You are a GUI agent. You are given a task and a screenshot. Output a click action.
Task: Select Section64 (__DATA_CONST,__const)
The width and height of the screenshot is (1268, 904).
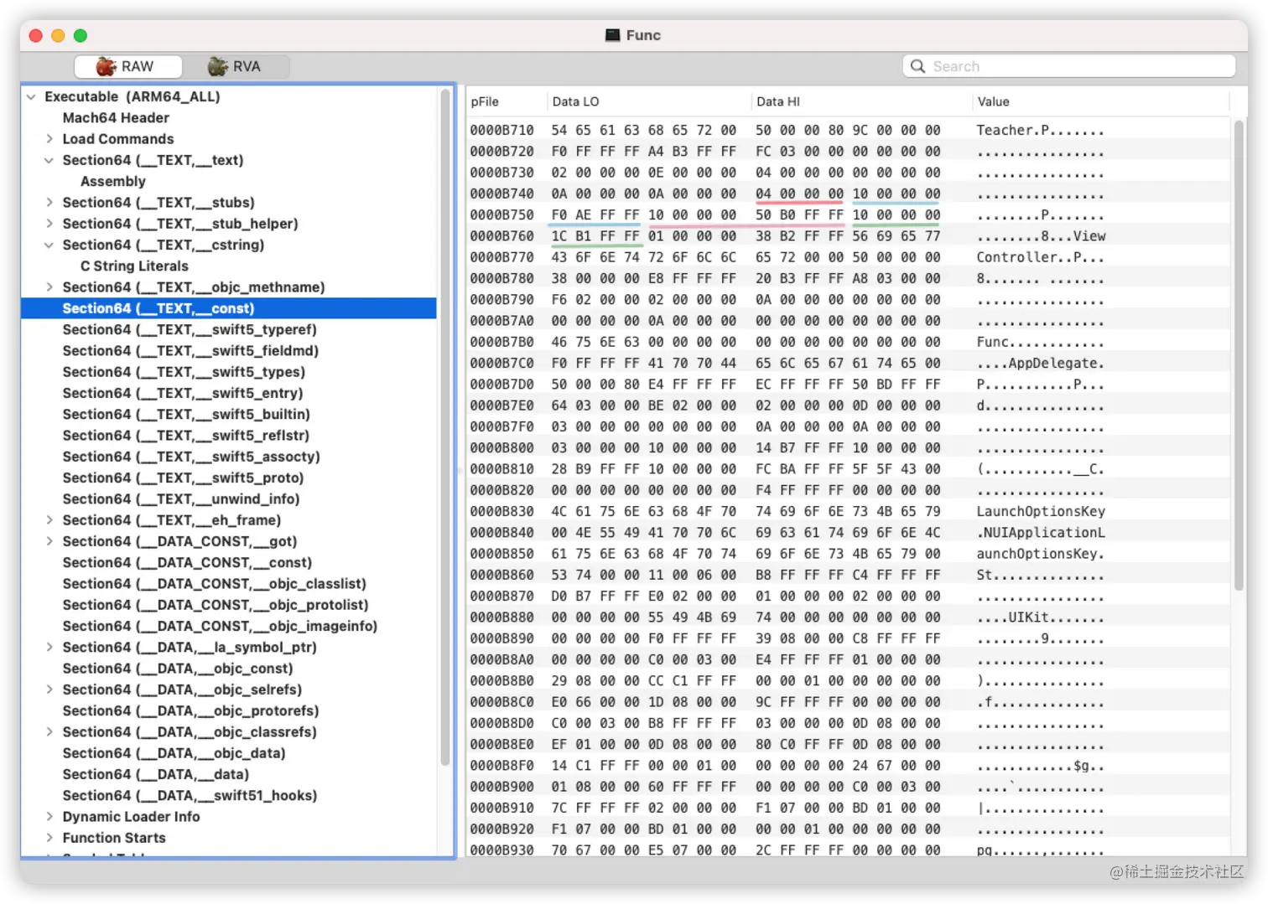pyautogui.click(x=187, y=563)
